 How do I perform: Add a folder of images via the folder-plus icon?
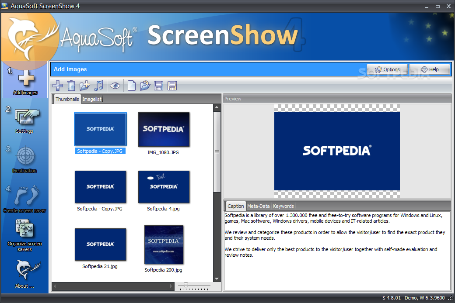(85, 86)
